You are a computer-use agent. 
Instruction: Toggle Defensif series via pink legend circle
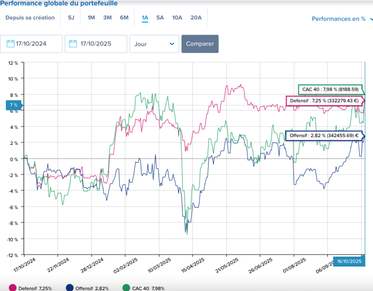12,288
